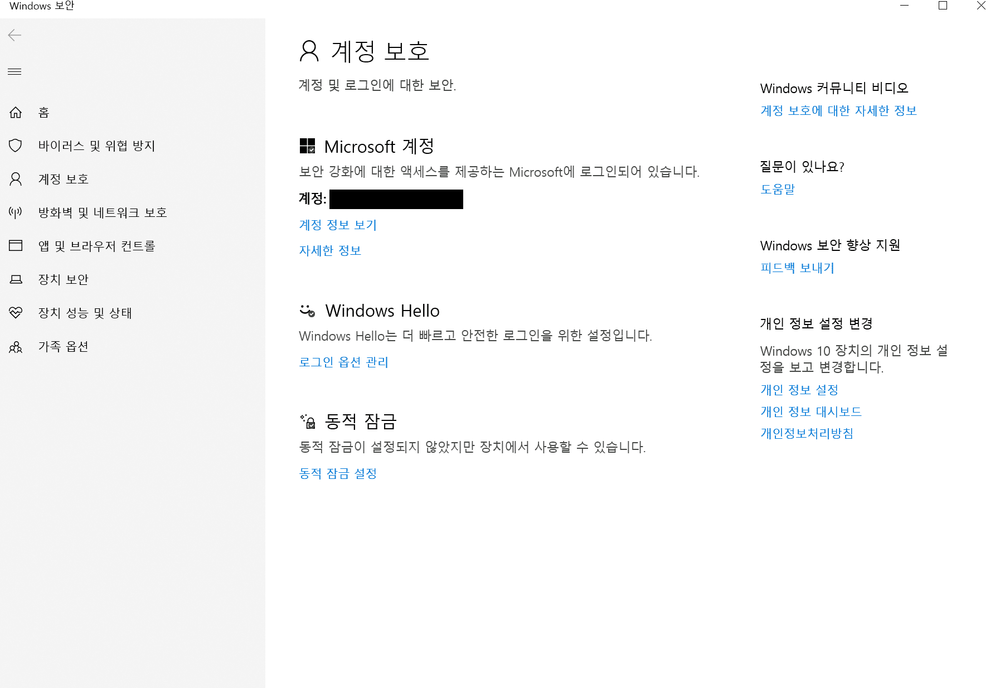Viewport: 1000px width, 688px height.
Task: Go back with the left arrow icon
Action: (x=14, y=35)
